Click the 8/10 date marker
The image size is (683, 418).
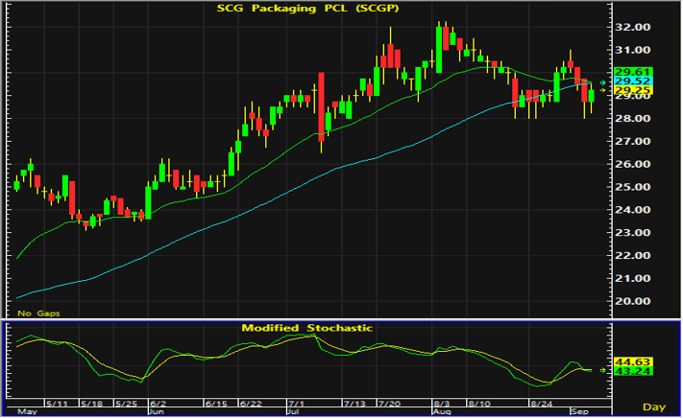(479, 404)
